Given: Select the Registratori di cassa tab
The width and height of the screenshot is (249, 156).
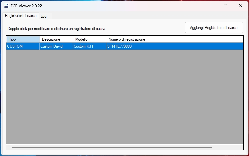Looking at the screenshot, I should pos(21,16).
